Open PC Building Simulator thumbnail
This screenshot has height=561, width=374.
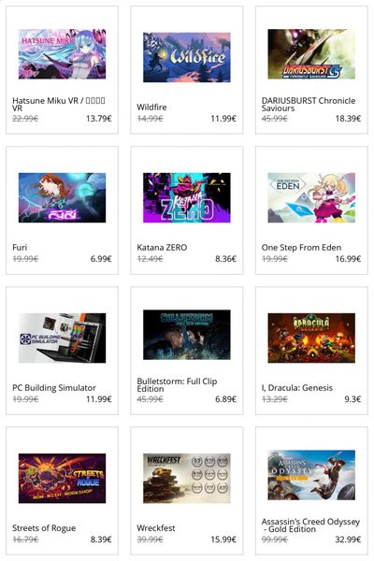click(62, 338)
